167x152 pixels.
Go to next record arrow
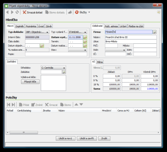pyautogui.click(x=12, y=12)
